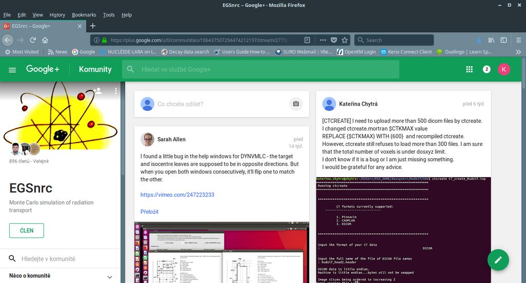Open the Tools menu
Image resolution: width=526 pixels, height=283 pixels.
point(109,15)
